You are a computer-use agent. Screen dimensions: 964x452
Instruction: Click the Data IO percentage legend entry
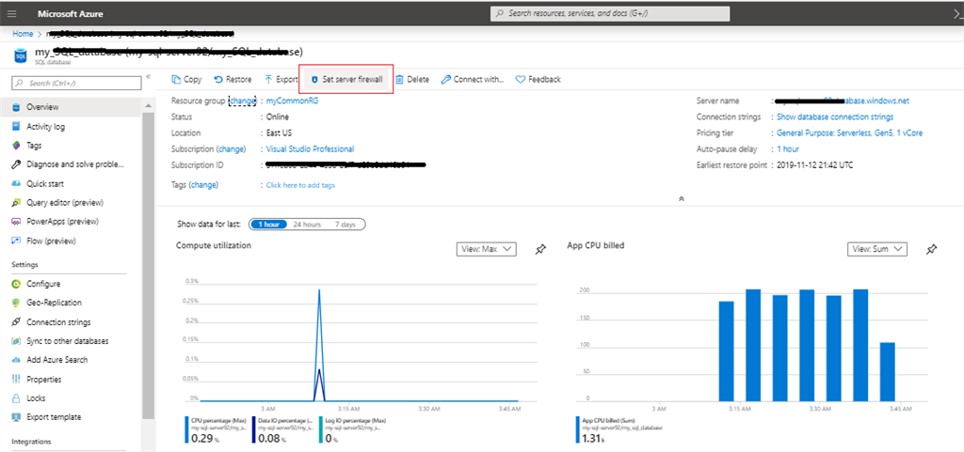coord(282,430)
